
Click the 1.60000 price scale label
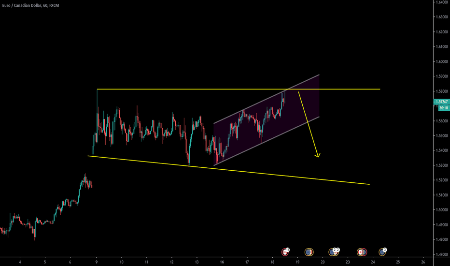tap(442, 61)
